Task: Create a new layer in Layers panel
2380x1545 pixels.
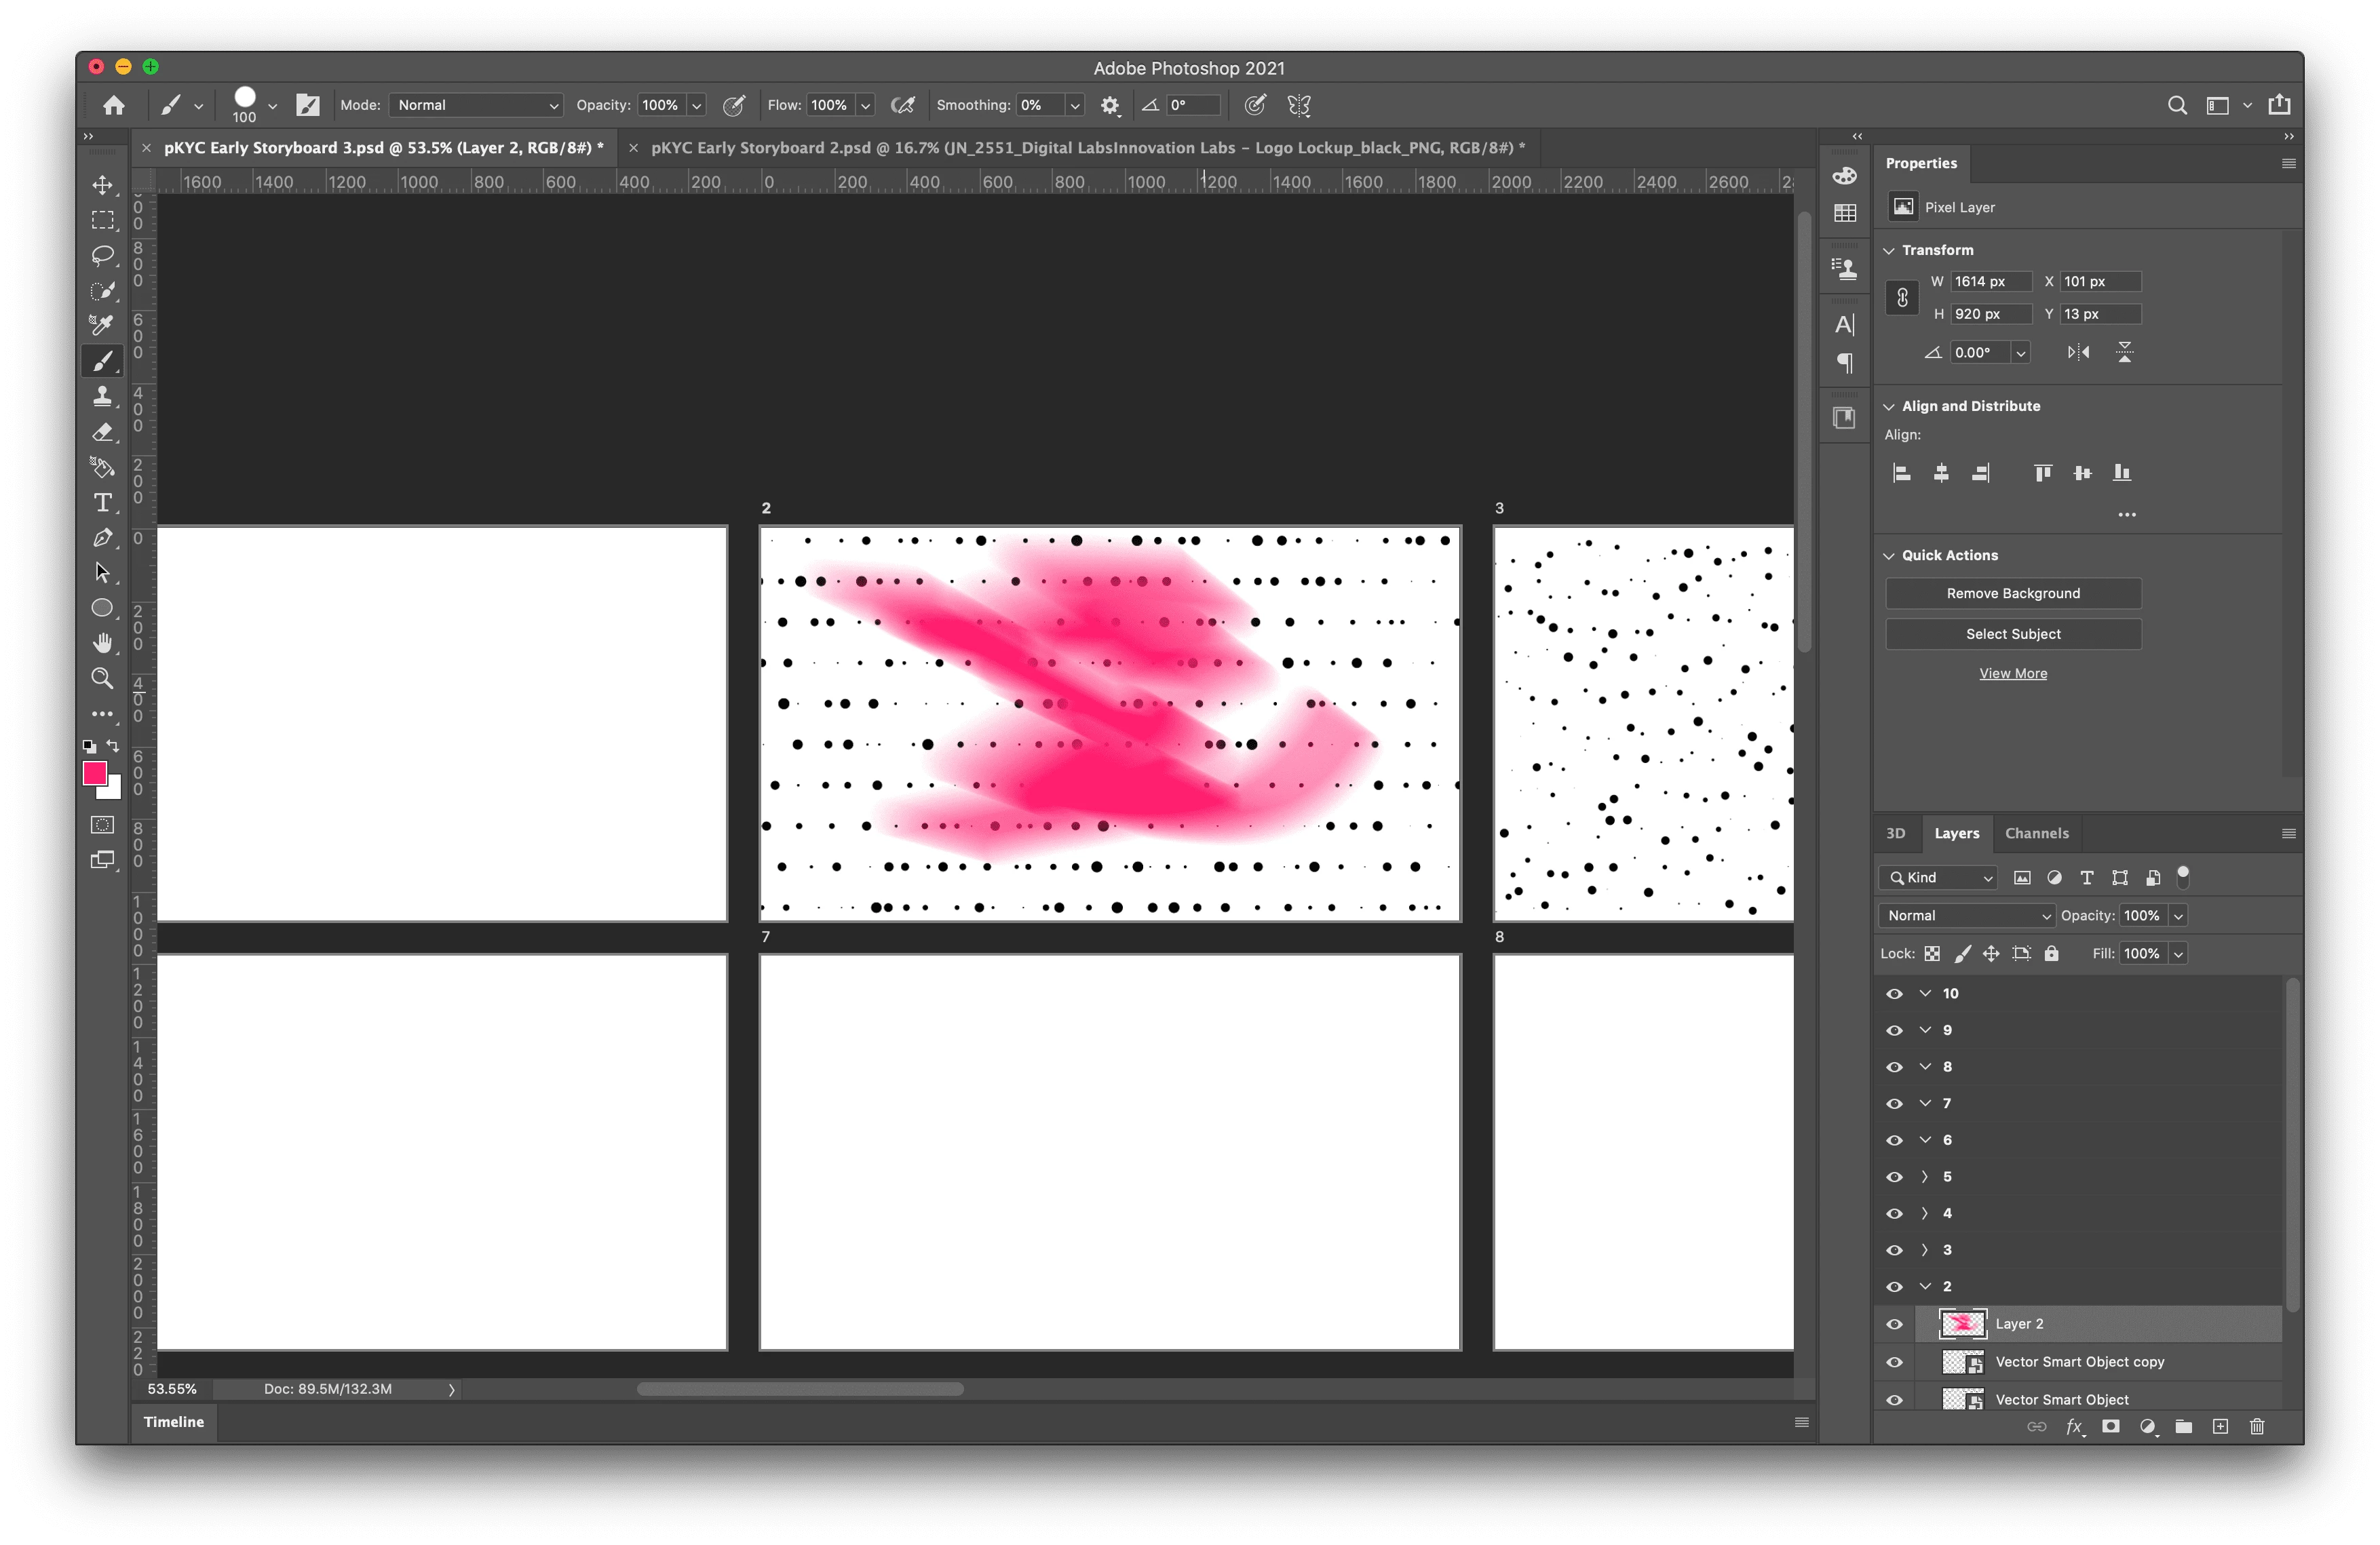Action: pos(2220,1426)
